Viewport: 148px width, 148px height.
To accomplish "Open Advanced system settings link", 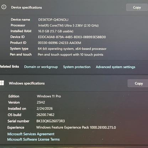I will click(x=116, y=67).
